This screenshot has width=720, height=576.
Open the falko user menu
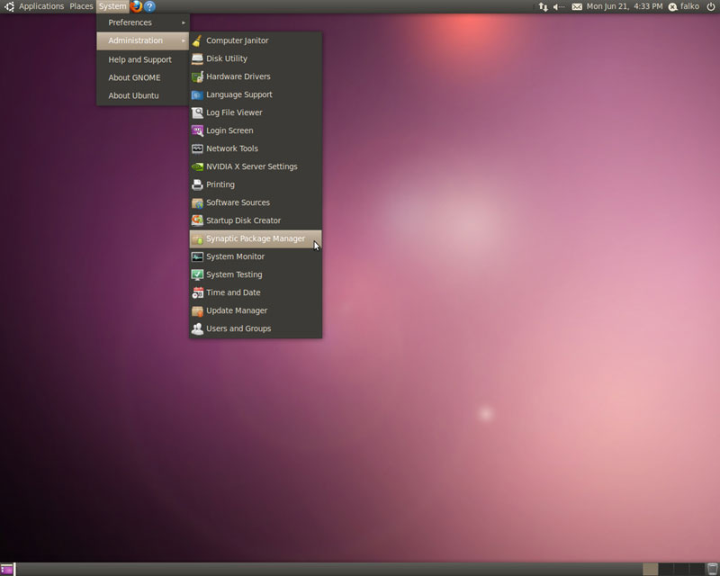coord(684,6)
